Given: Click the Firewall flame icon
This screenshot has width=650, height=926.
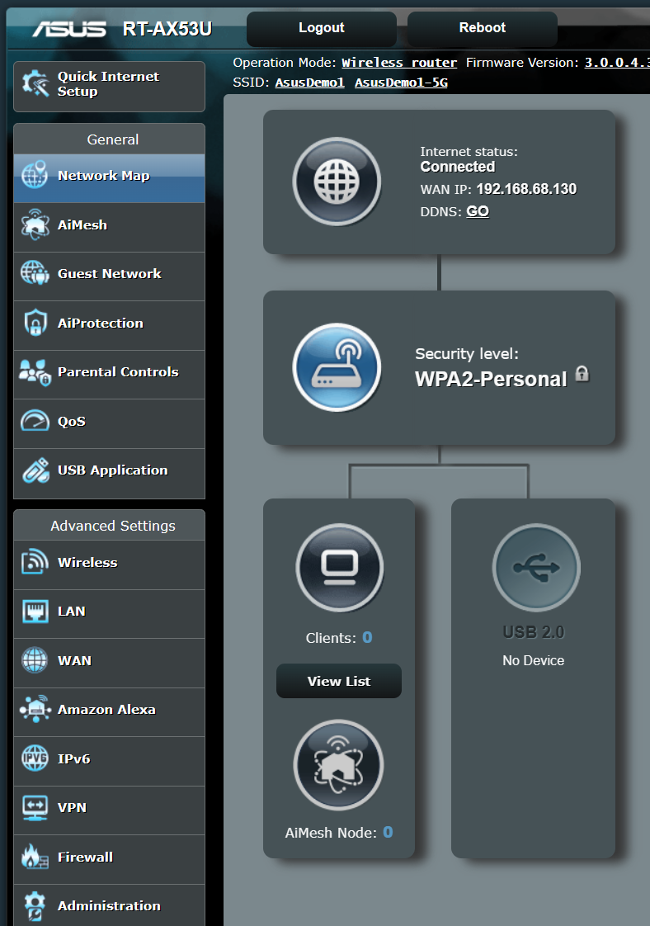Looking at the screenshot, I should (x=35, y=857).
